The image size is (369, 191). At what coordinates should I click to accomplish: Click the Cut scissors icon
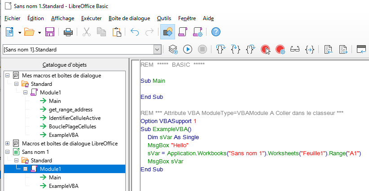click(87, 32)
